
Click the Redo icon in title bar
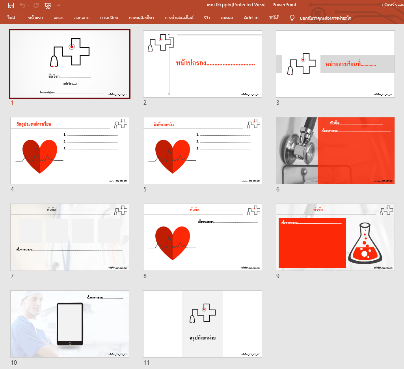click(x=36, y=5)
